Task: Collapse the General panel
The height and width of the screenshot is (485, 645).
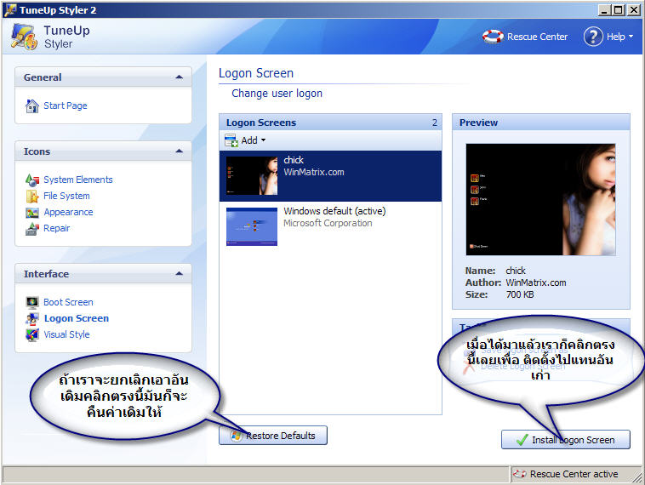Action: pos(179,77)
